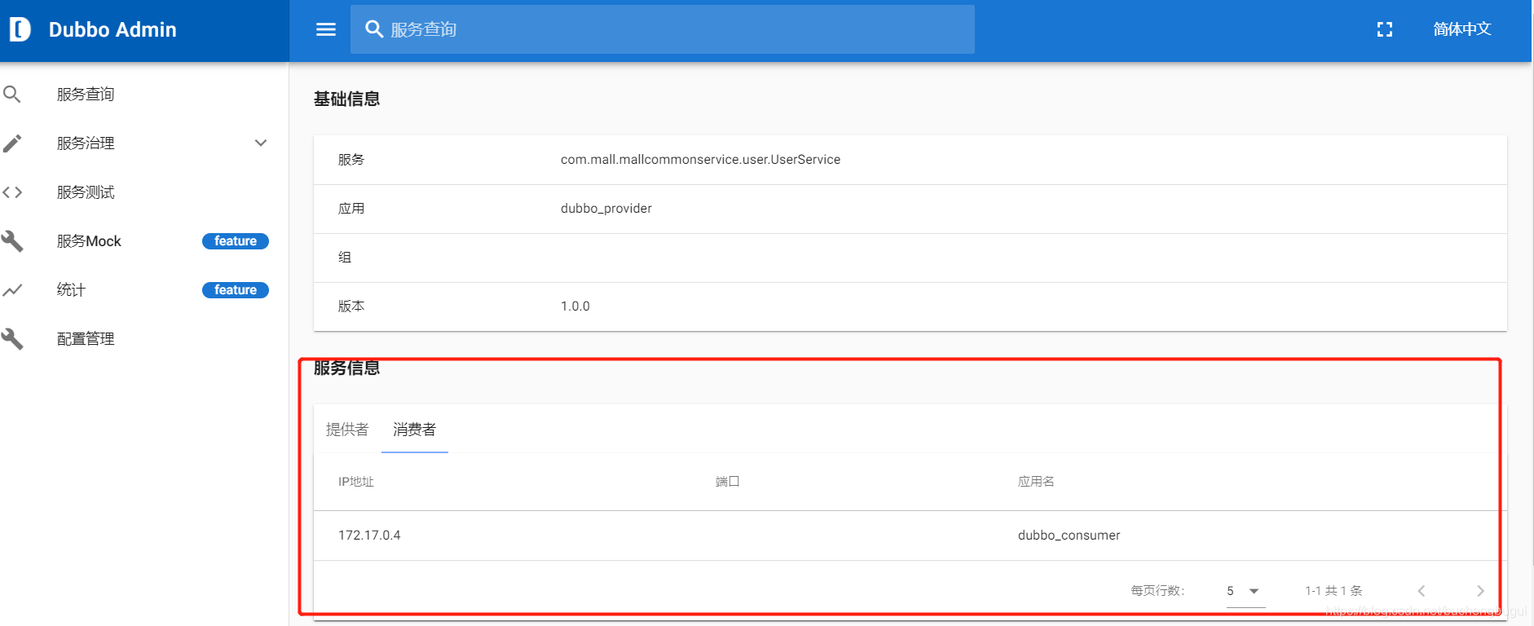Focus the 服务查询 search input field
Screen dimensions: 1534x626
click(663, 29)
